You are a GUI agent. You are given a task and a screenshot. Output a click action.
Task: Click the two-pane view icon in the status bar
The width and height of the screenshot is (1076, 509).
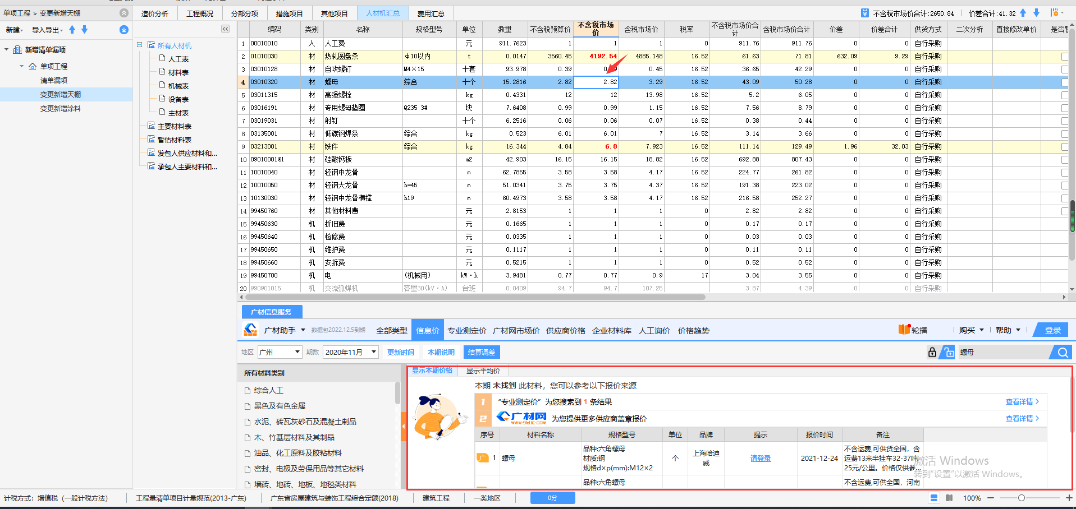[x=949, y=498]
